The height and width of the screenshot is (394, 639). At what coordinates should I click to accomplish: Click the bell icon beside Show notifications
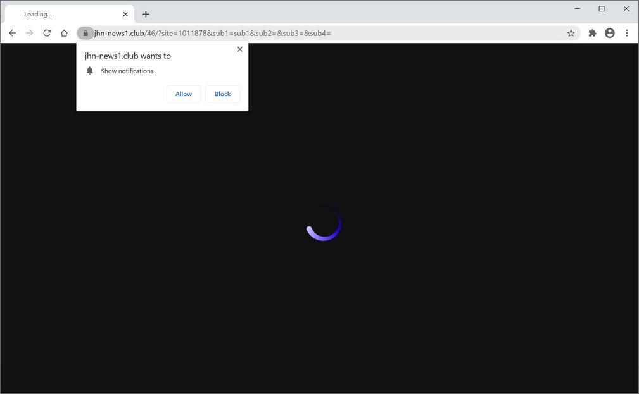point(90,71)
